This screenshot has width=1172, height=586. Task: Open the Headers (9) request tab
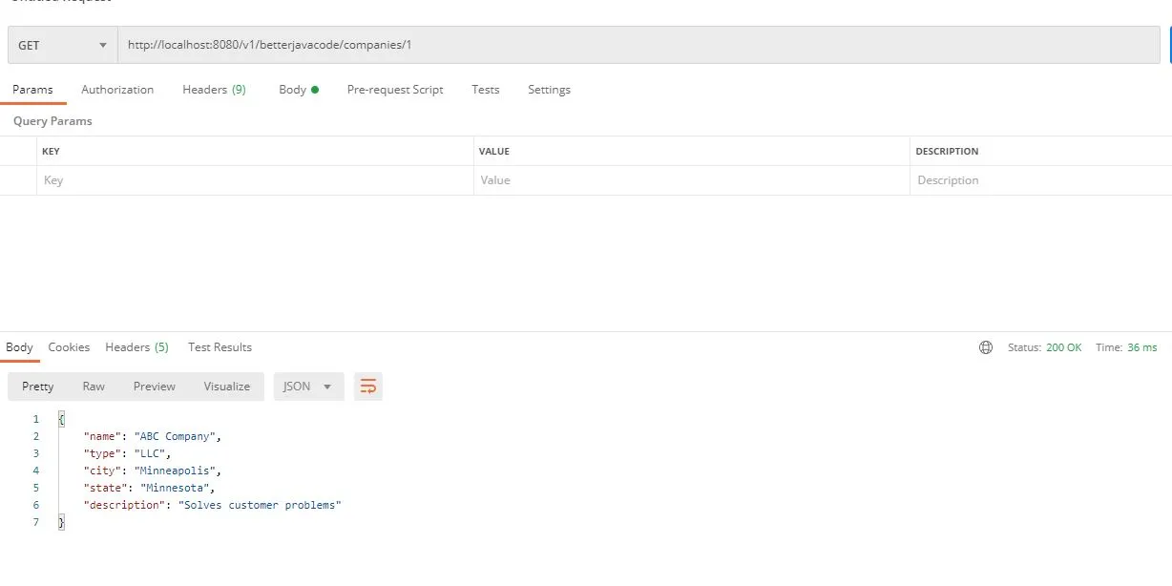point(214,89)
